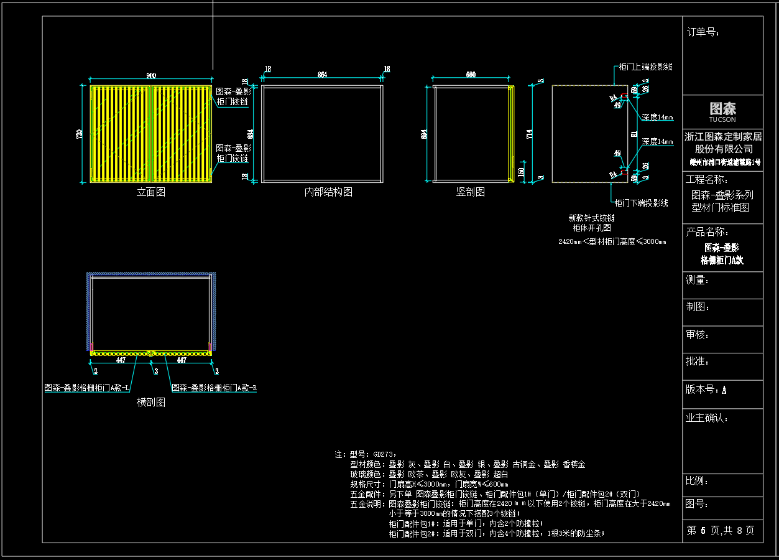Click the 审核 field
This screenshot has width=779, height=560.
(722, 340)
